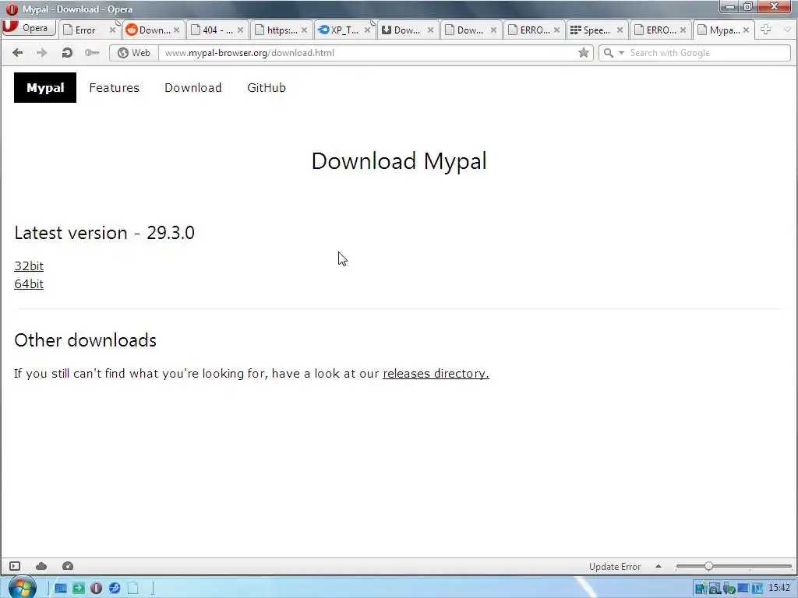Bookmark page with the star icon
The height and width of the screenshot is (598, 798).
coord(583,53)
